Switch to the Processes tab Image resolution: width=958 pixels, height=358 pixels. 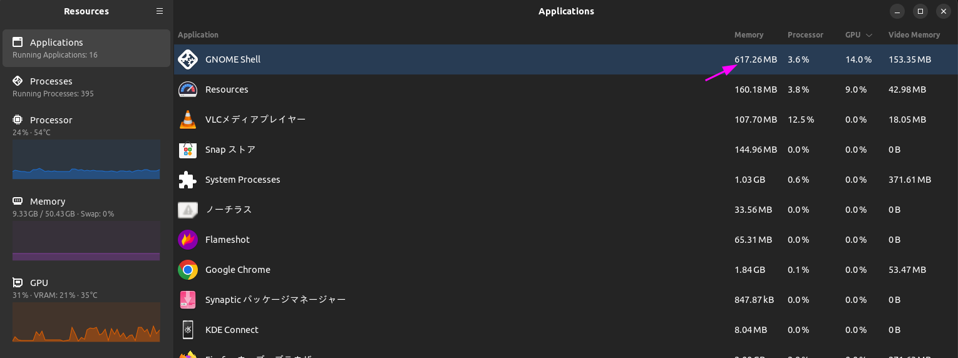(86, 87)
